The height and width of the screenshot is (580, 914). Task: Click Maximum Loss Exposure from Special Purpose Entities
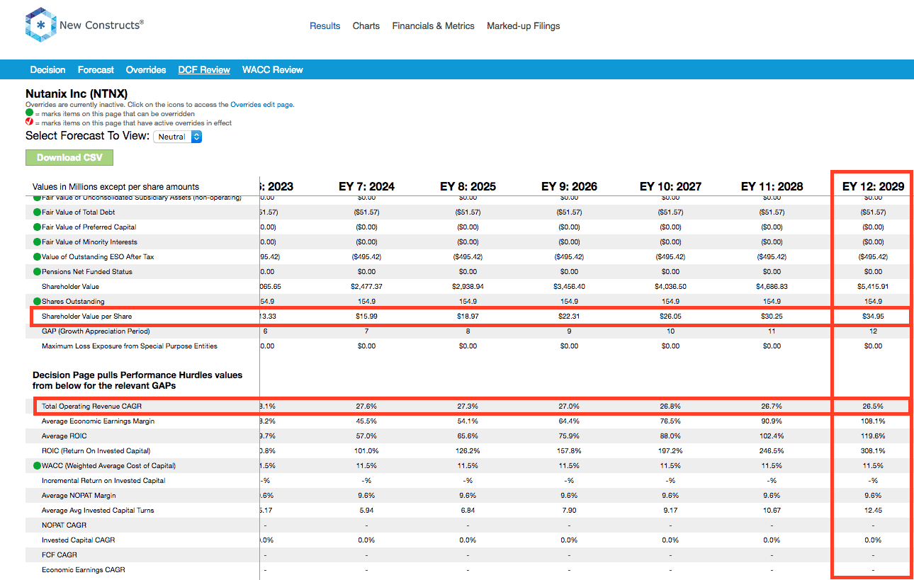[130, 346]
